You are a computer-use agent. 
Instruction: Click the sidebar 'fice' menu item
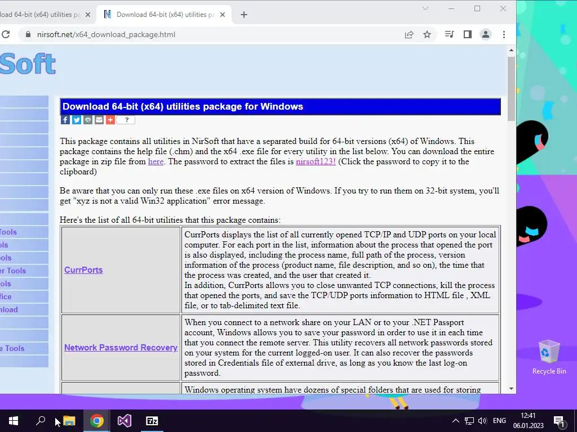pyautogui.click(x=24, y=296)
